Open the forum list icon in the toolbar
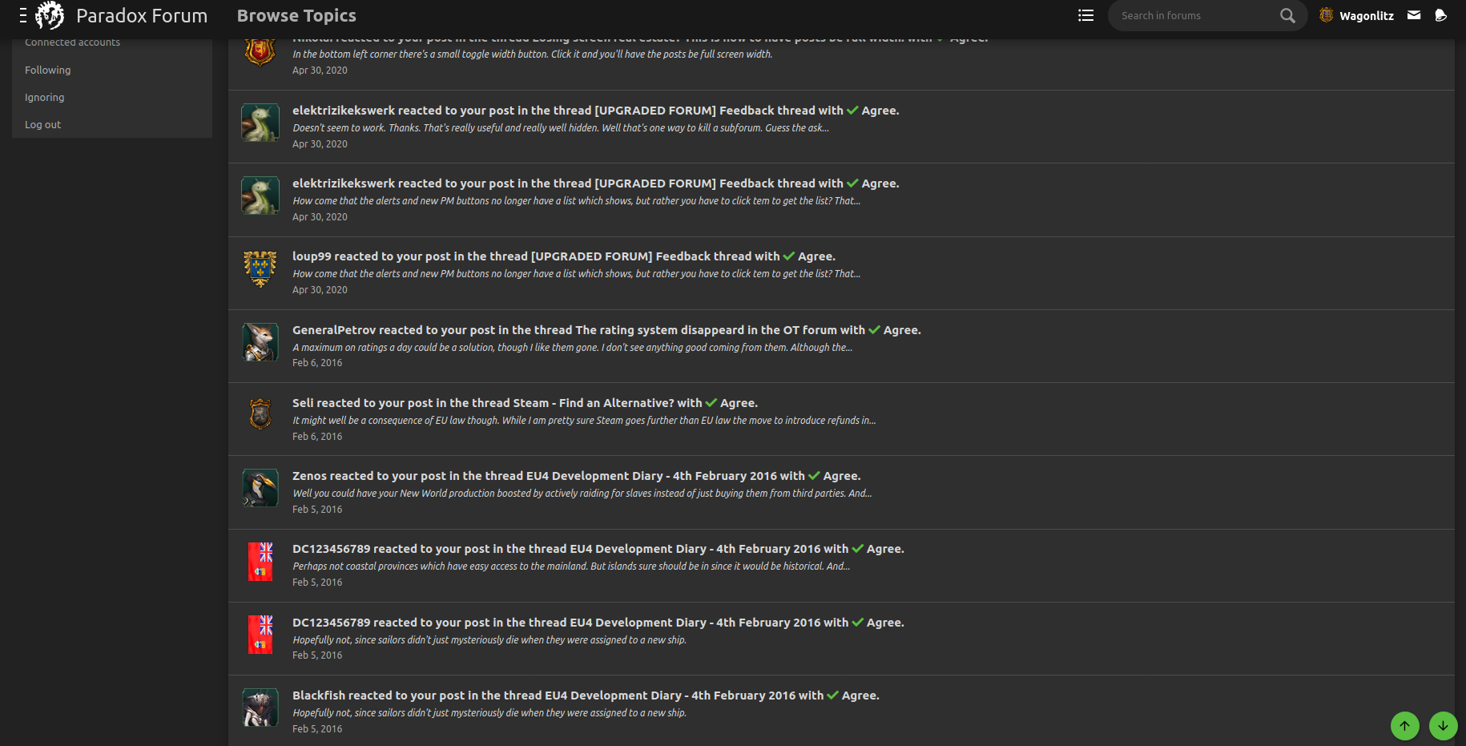 point(1085,14)
